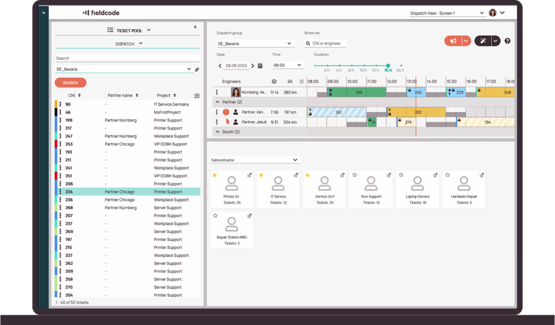Unfavorite the IT Service subcontractor star

pos(261,175)
